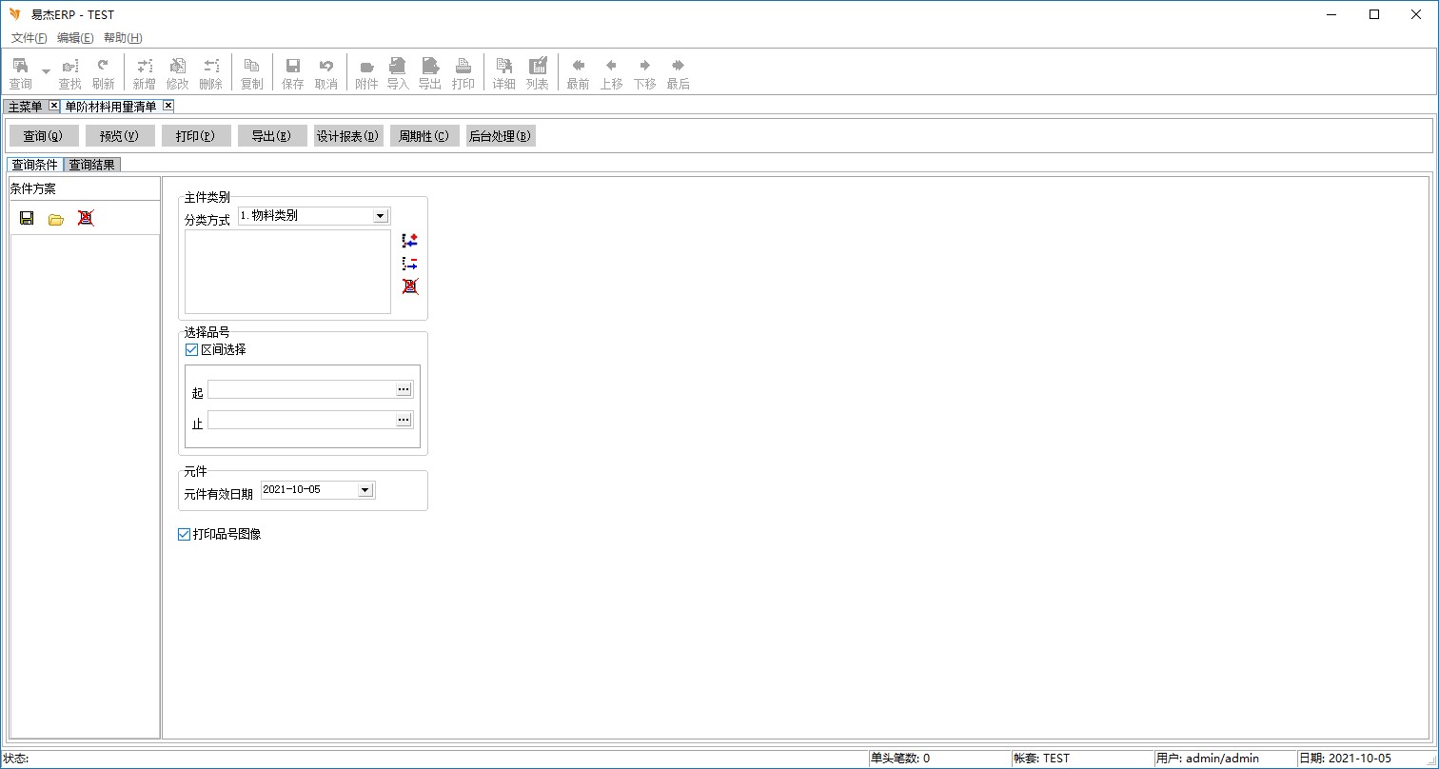The image size is (1439, 769).
Task: Add a category with the red plus arrow icon
Action: (410, 241)
